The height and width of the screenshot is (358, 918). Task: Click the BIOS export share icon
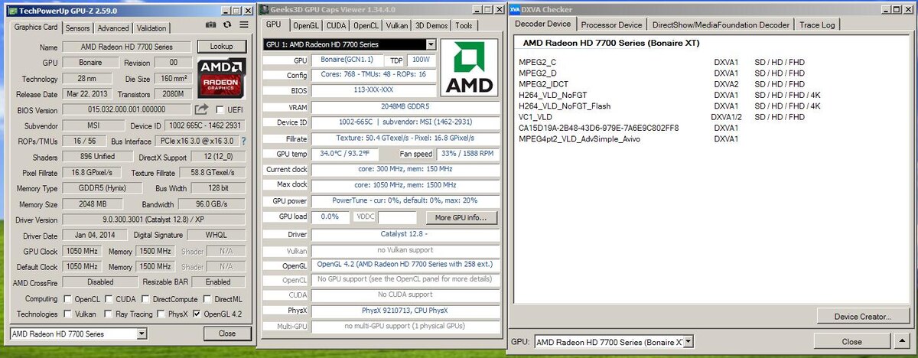coord(202,110)
